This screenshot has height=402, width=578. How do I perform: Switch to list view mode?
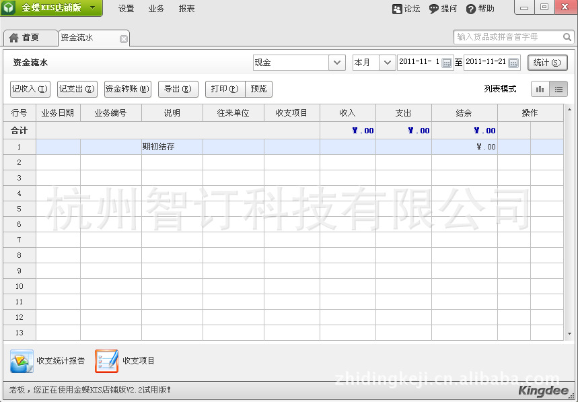[558, 89]
